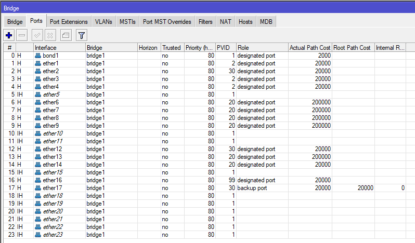Click the interface icon next to ether1

click(x=38, y=63)
